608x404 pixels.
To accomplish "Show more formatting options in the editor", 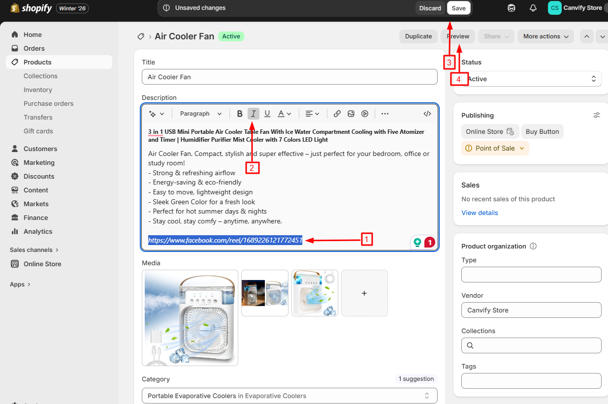I will [384, 114].
